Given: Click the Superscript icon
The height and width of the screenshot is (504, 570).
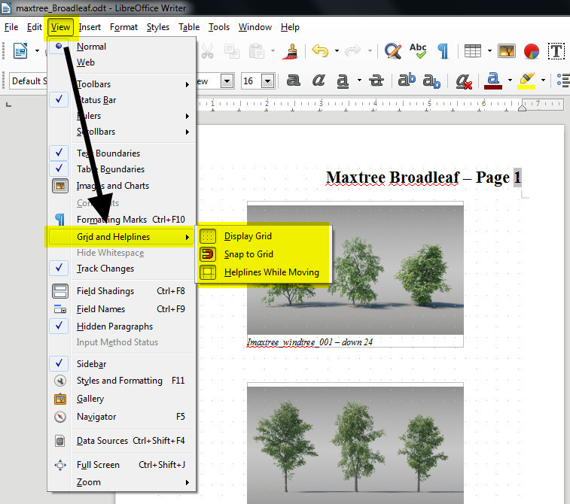Looking at the screenshot, I should pos(407,80).
